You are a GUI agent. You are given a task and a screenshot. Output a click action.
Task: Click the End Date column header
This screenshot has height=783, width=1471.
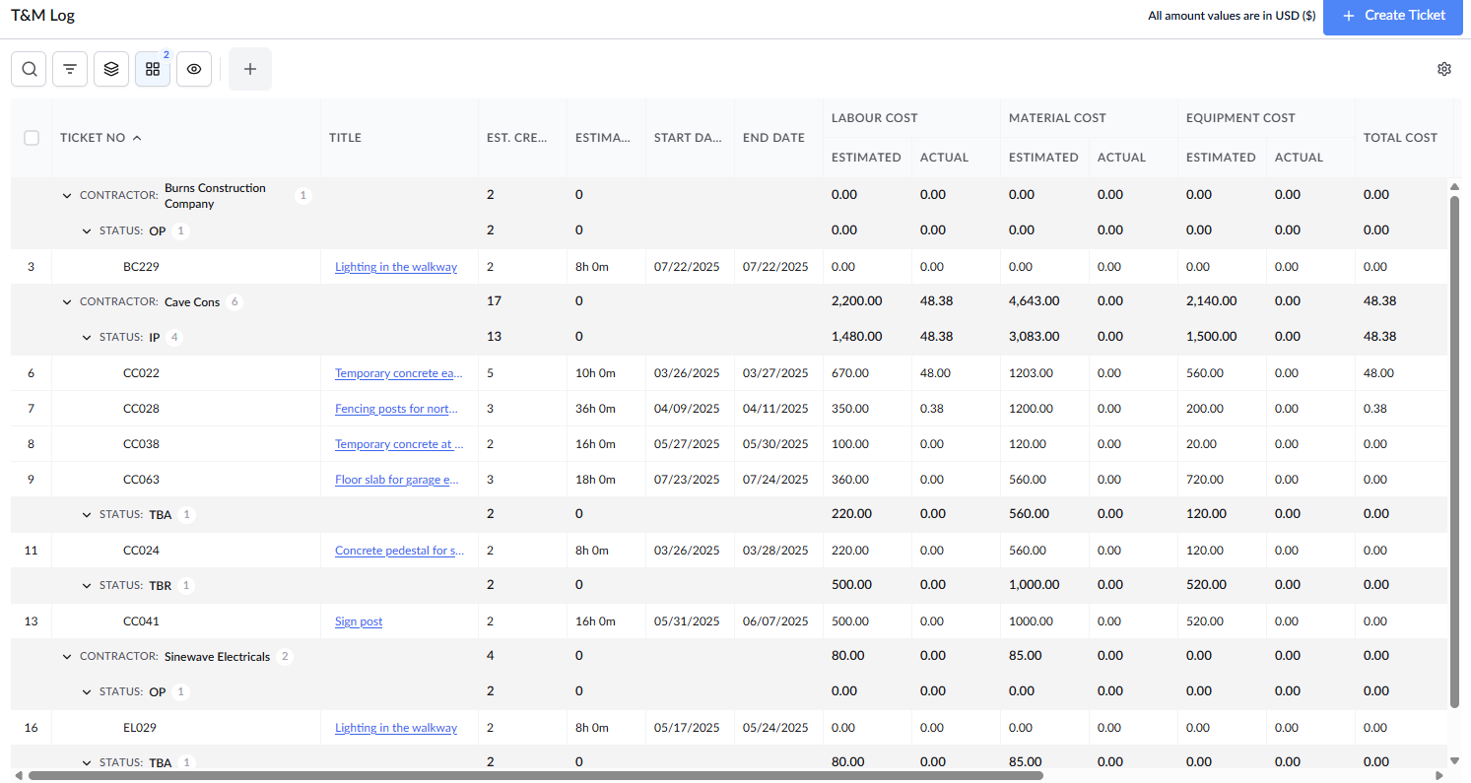(x=773, y=138)
